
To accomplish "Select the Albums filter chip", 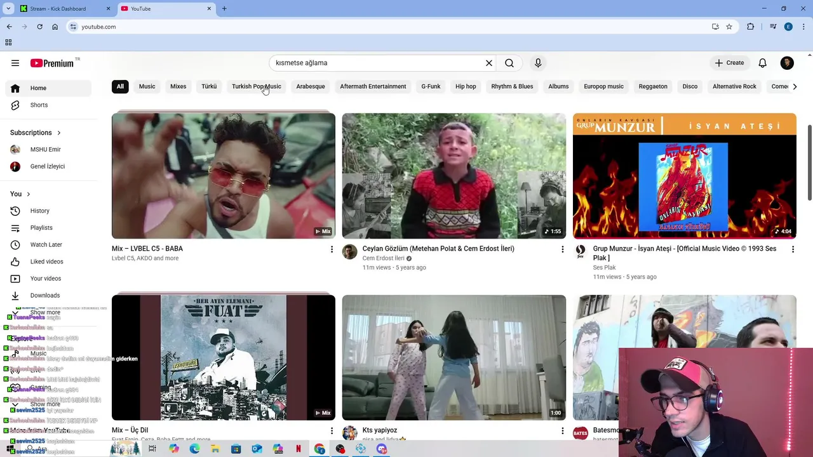I will pos(558,86).
